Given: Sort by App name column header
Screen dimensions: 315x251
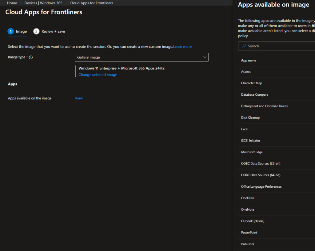Looking at the screenshot, I should point(249,61).
